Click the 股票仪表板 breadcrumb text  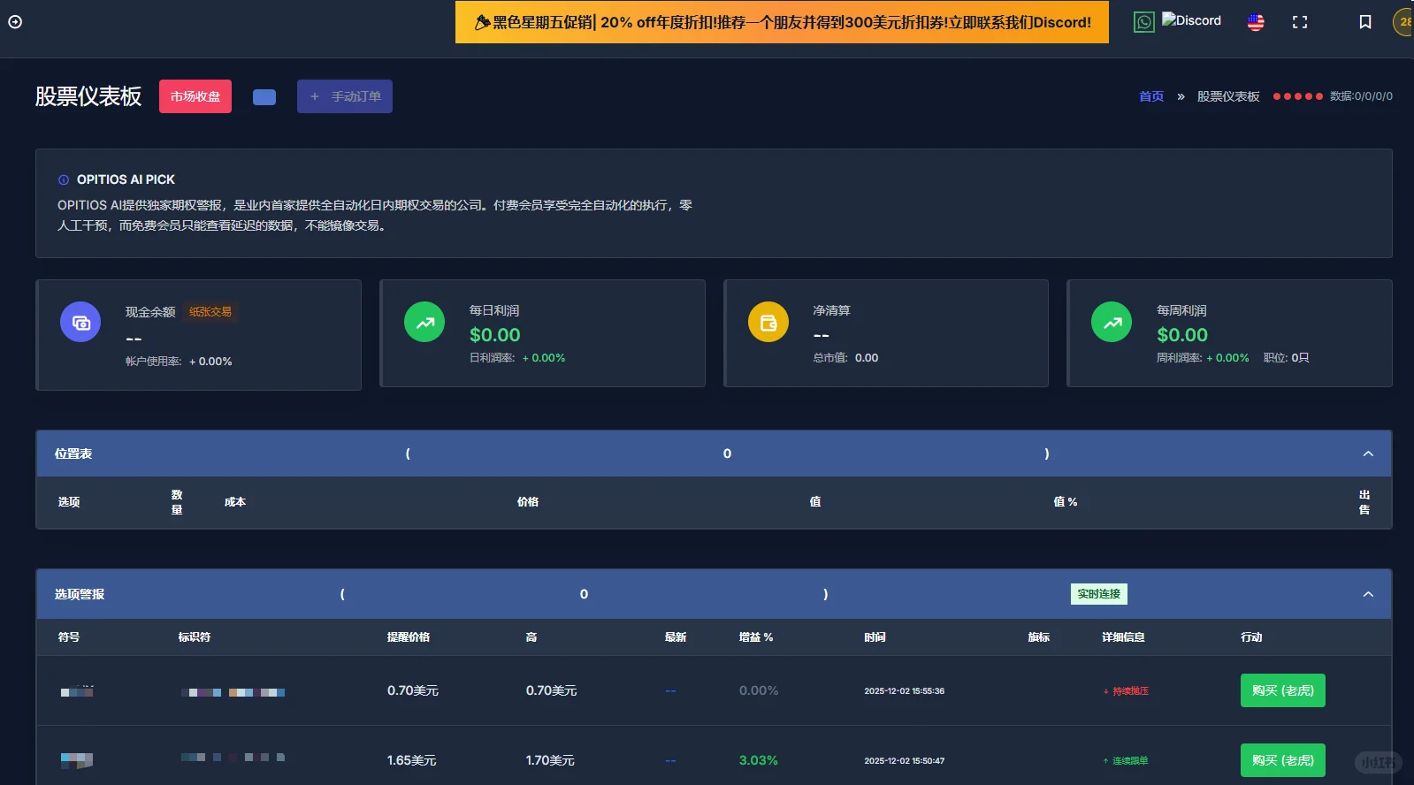1228,96
